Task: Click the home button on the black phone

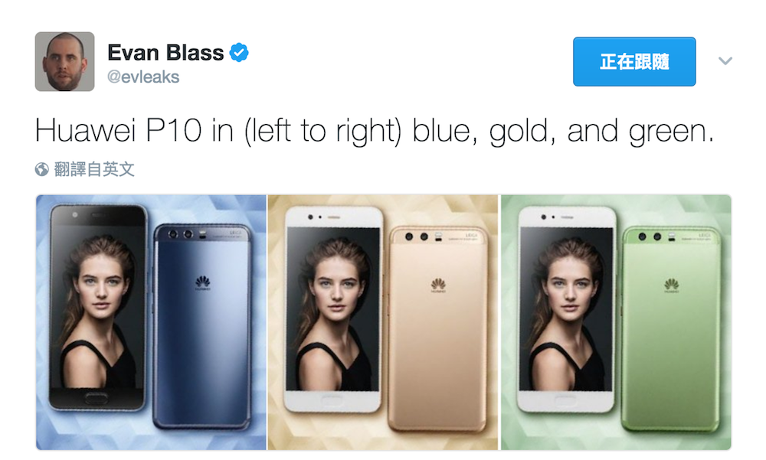Action: tap(97, 400)
